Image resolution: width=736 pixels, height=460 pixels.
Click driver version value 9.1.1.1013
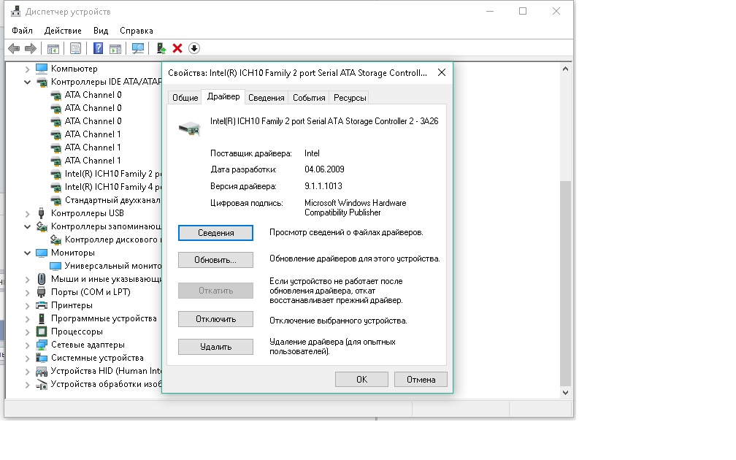pyautogui.click(x=323, y=186)
